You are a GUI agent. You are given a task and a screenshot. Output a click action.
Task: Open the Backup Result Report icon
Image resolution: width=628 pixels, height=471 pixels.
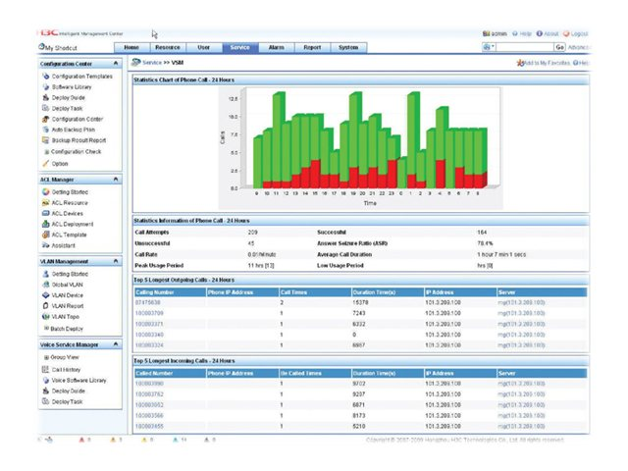click(45, 140)
